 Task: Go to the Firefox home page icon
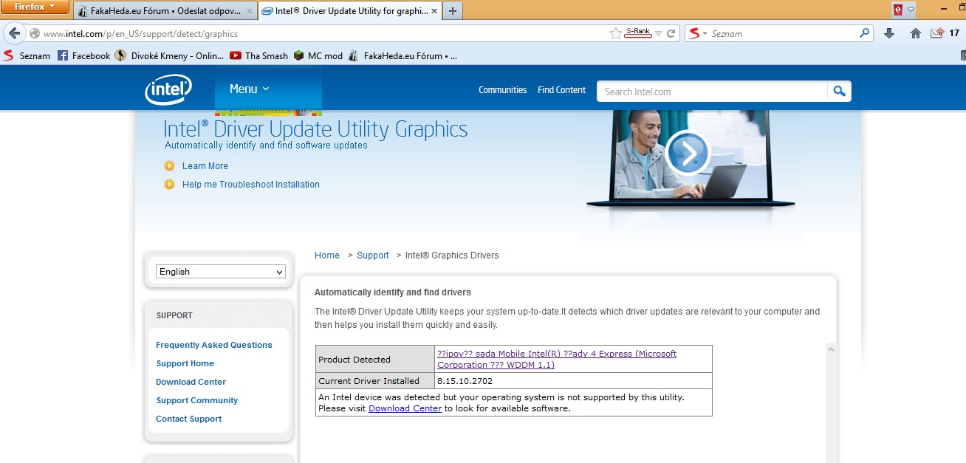(x=916, y=33)
